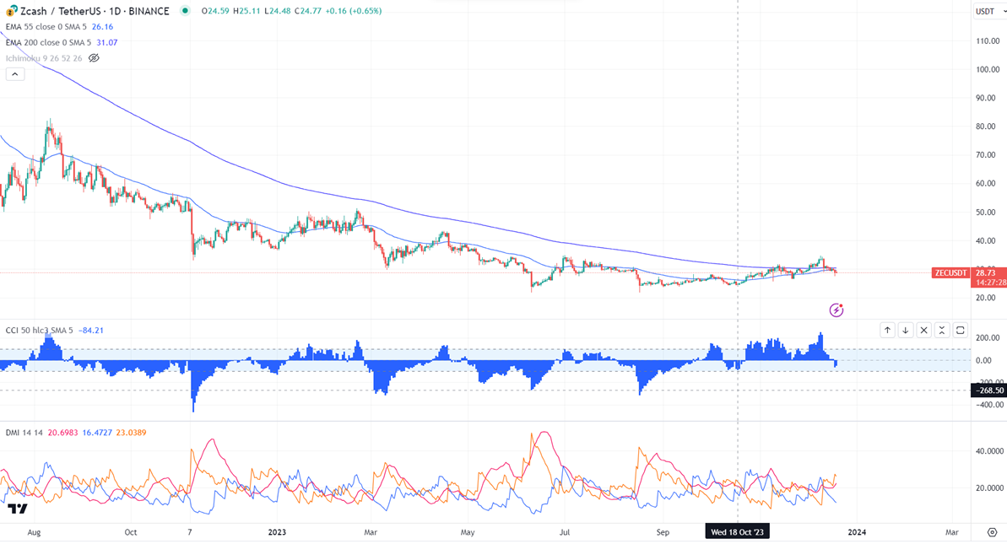The height and width of the screenshot is (544, 1007).
Task: Click the Zcash coin logo icon
Action: pyautogui.click(x=12, y=10)
